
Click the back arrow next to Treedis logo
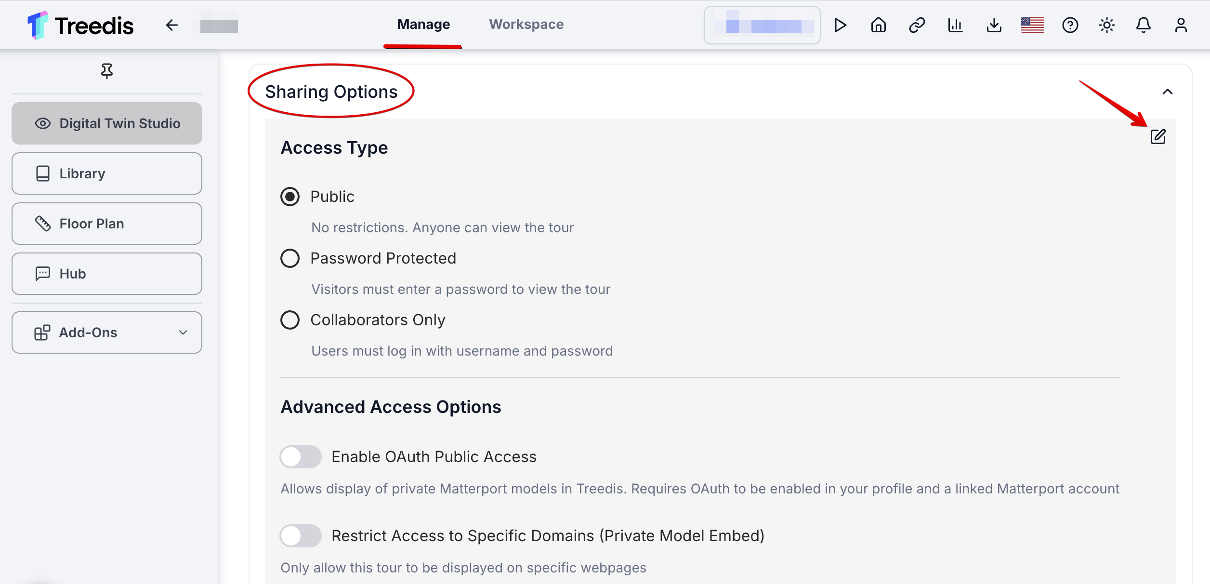click(171, 25)
